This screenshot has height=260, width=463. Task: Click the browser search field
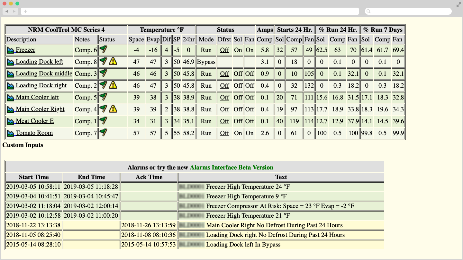point(408,11)
